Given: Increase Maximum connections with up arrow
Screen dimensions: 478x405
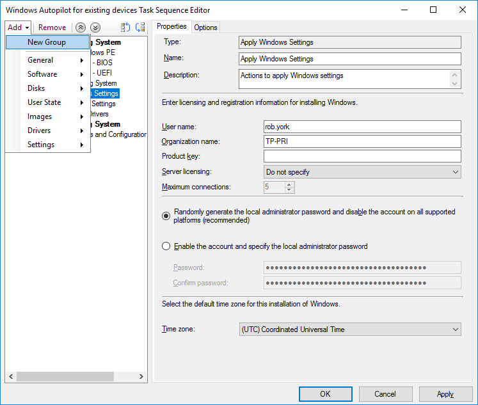Looking at the screenshot, I should click(x=289, y=184).
